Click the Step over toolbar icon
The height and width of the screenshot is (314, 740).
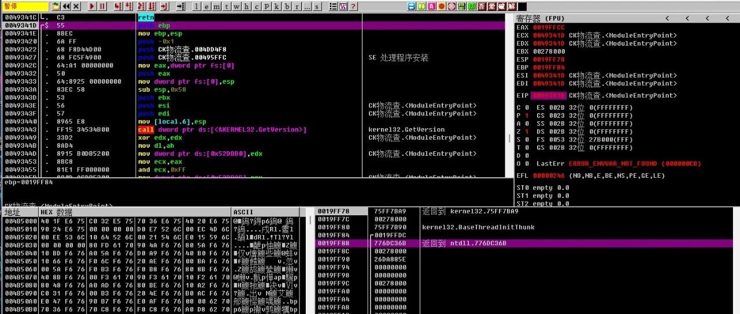129,6
